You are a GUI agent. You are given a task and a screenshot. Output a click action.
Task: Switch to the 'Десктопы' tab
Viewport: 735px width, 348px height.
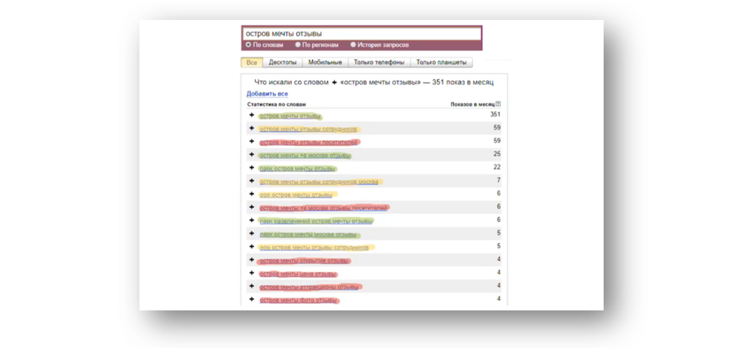[x=283, y=62]
